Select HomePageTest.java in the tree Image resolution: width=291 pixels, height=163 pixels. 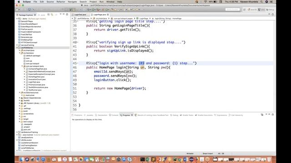36,77
